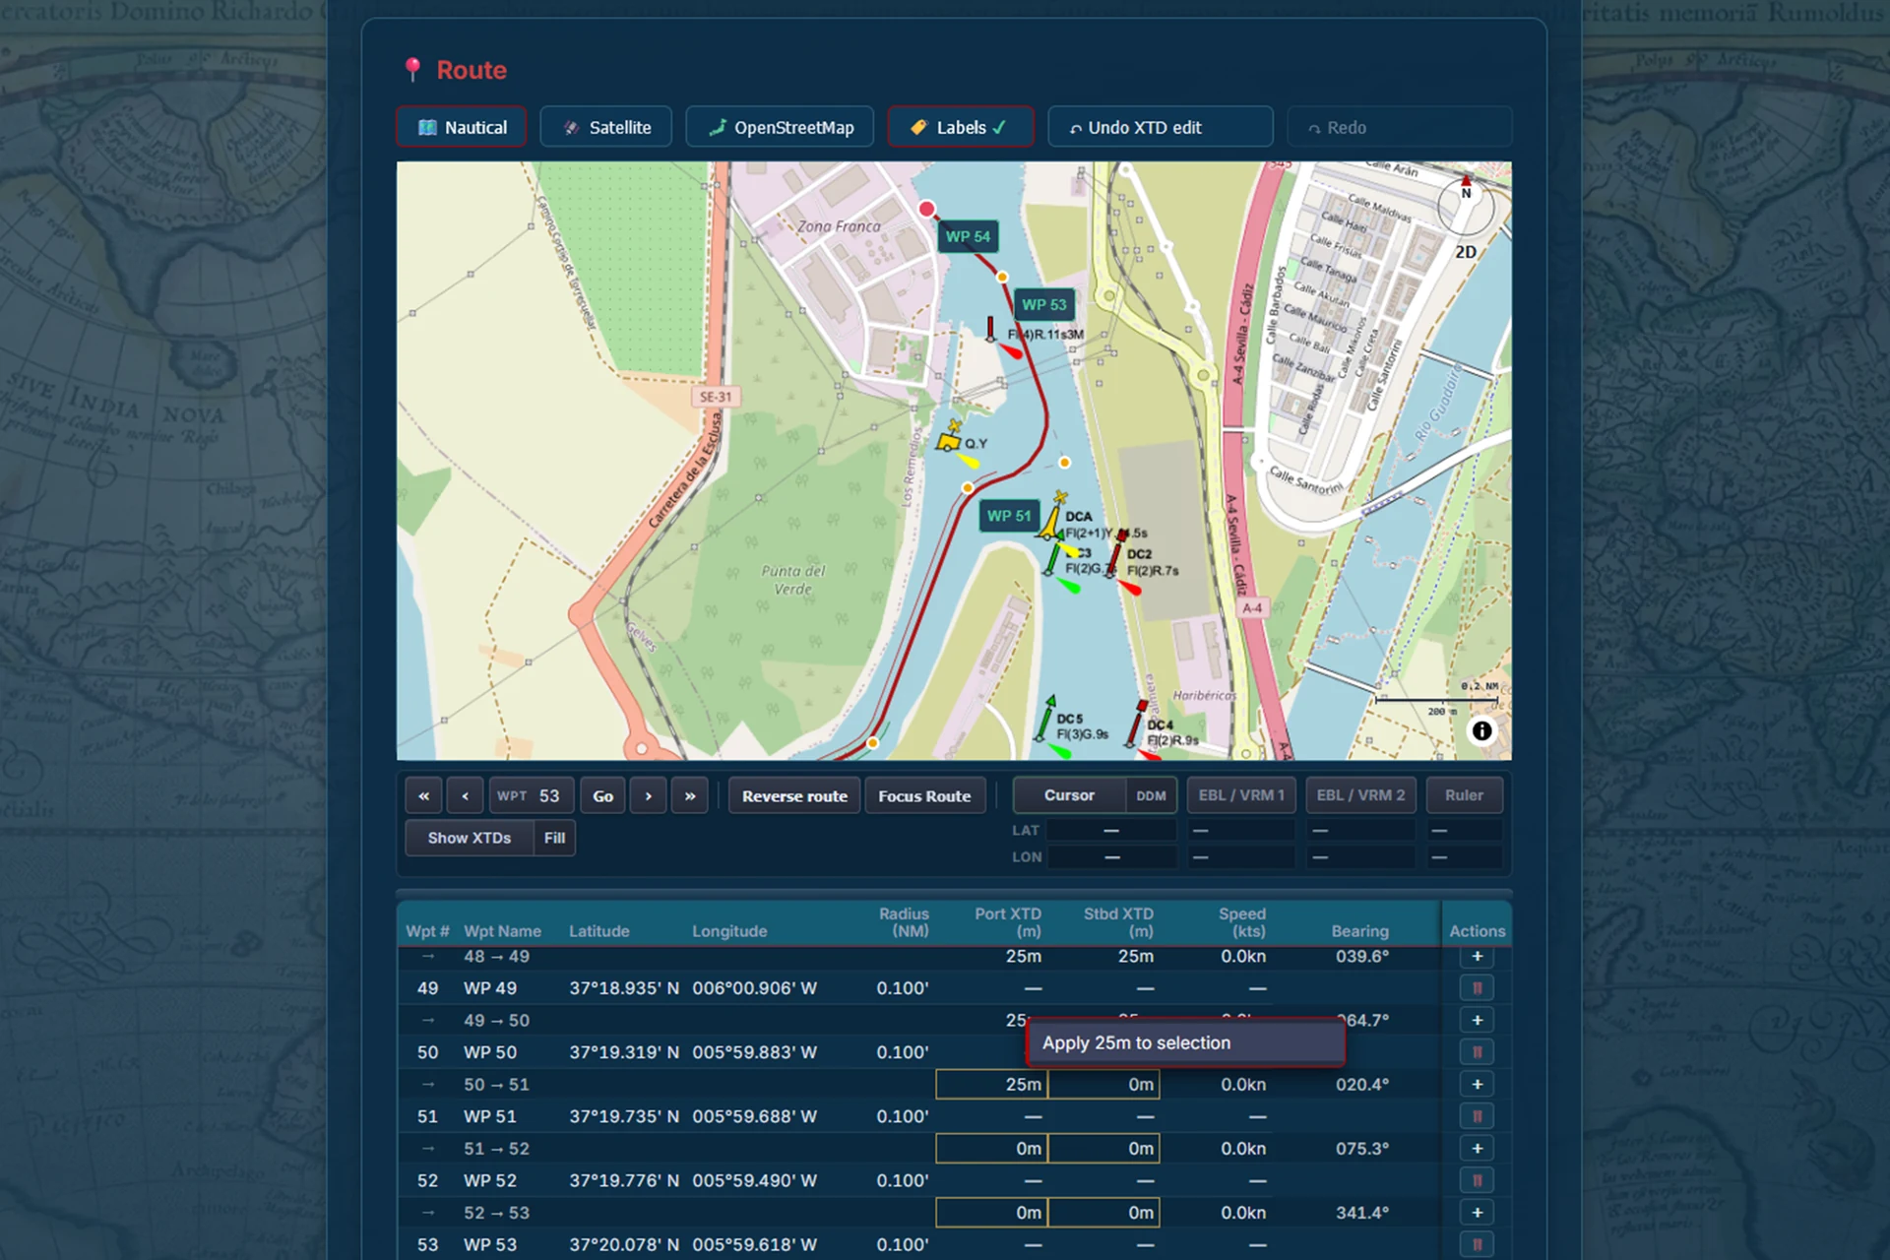Select EBL / VRM 1 tool
Viewport: 1890px width, 1260px height.
click(1241, 795)
